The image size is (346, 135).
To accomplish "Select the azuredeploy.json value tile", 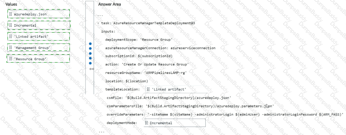I will pyautogui.click(x=38, y=14).
